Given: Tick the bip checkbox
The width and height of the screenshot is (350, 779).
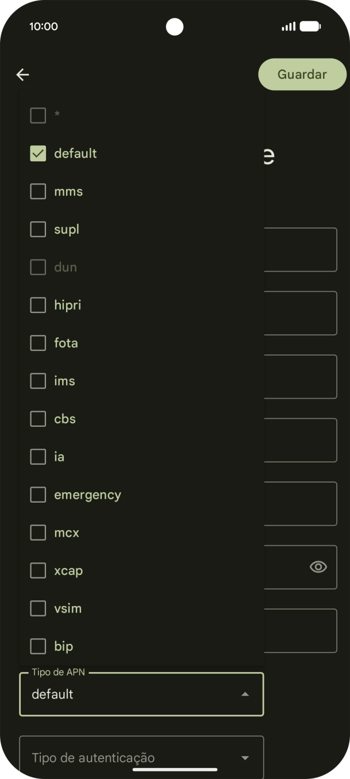Looking at the screenshot, I should [x=38, y=646].
